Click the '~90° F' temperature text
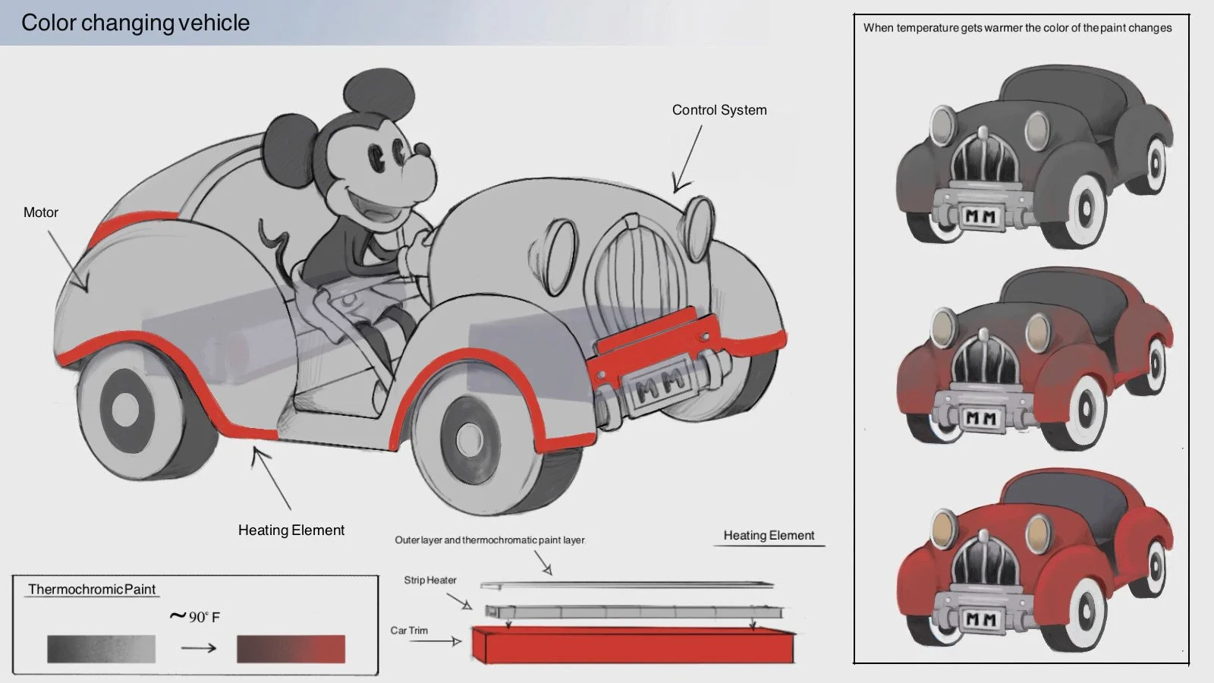Screen dimensions: 1214x683 coord(195,616)
